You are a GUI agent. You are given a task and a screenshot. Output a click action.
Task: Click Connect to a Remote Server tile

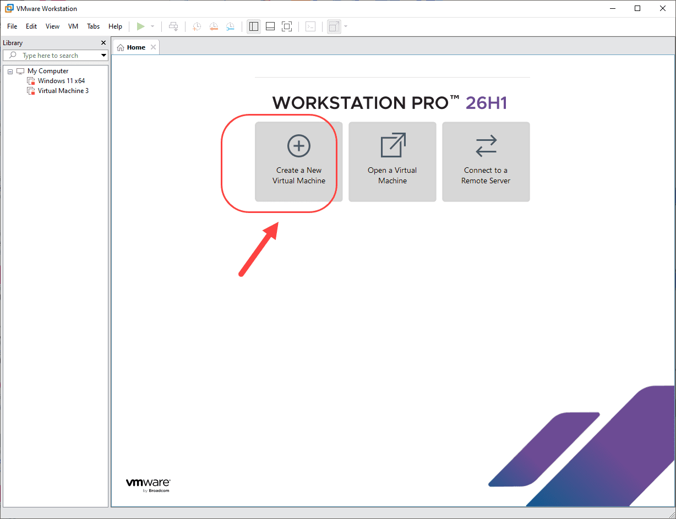pos(486,162)
